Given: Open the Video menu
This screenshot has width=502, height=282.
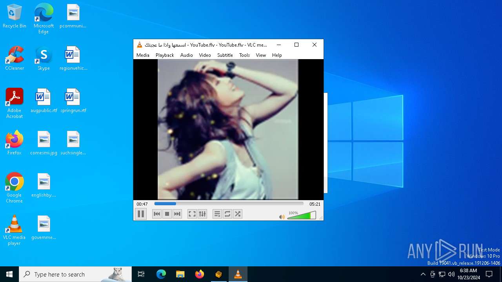Looking at the screenshot, I should point(205,55).
